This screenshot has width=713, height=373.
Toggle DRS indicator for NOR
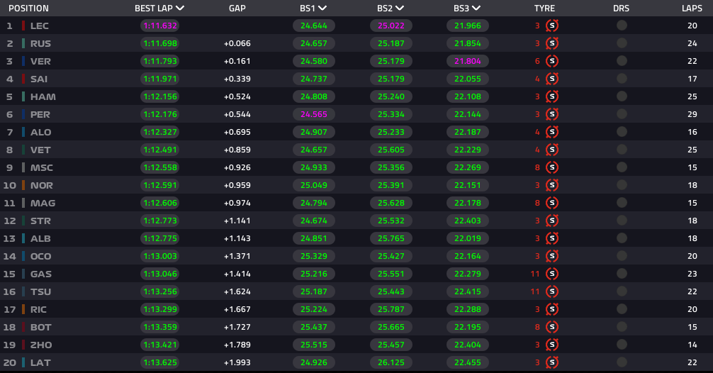[x=622, y=185]
